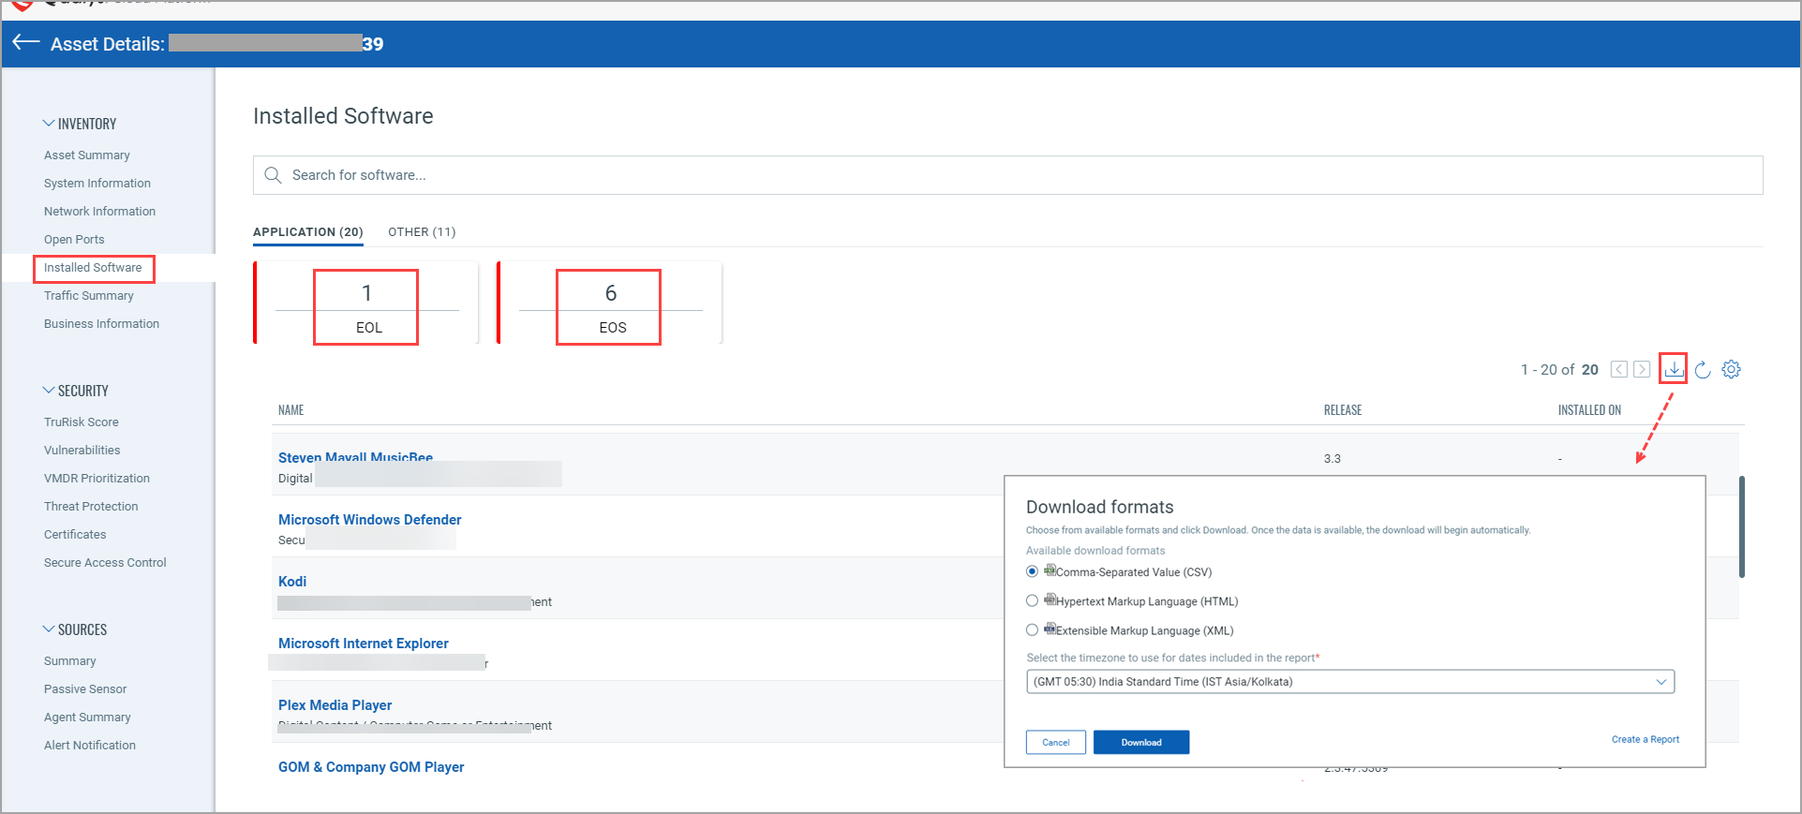
Task: Open the timezone dropdown
Action: pyautogui.click(x=1350, y=682)
